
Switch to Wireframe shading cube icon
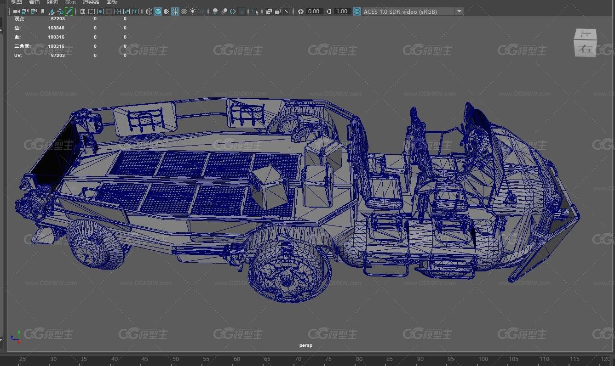pos(149,11)
